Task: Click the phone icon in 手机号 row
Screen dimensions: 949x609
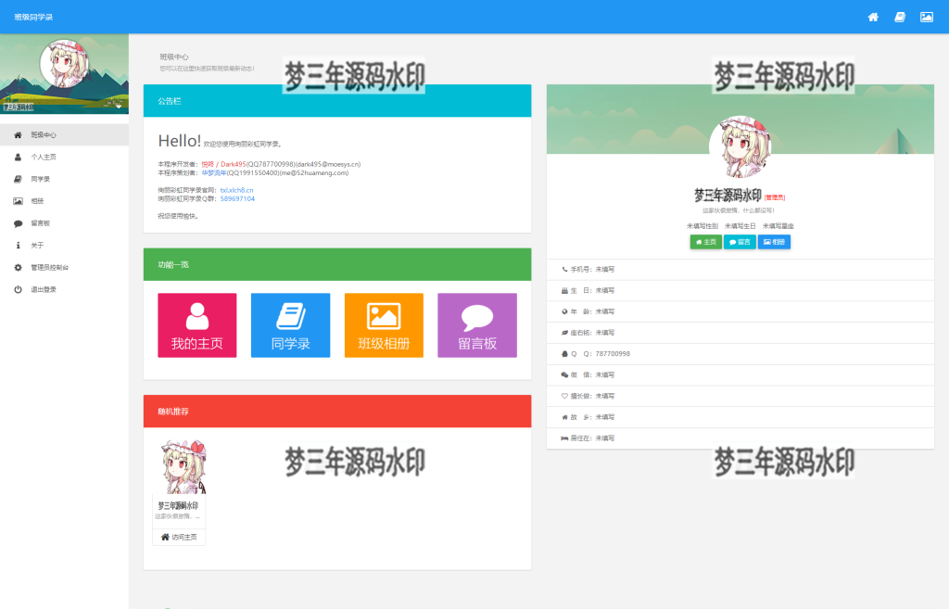Action: pyautogui.click(x=564, y=270)
